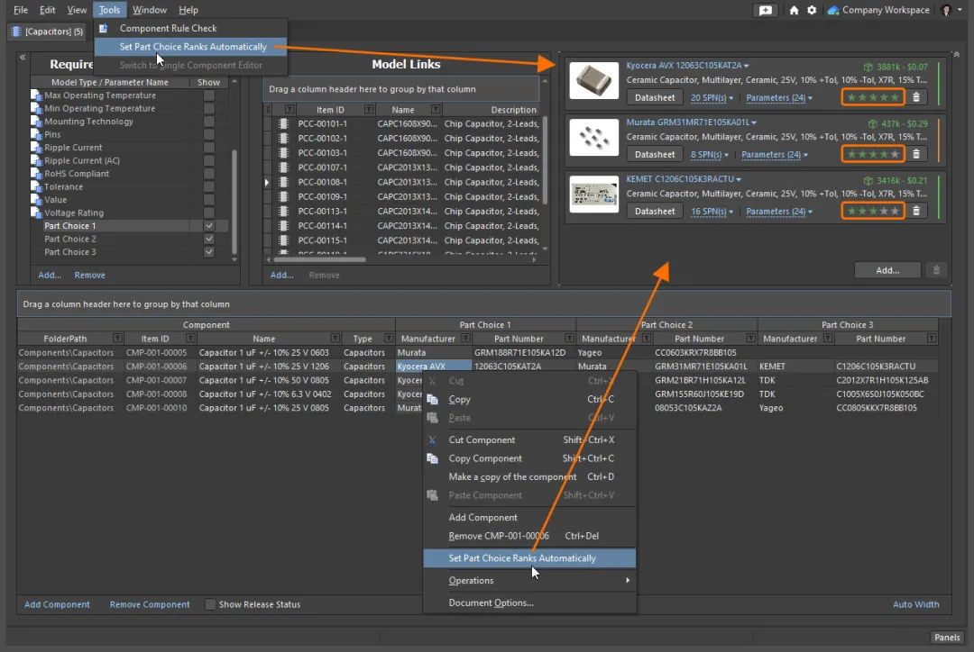Screen dimensions: 974x652
Task: Choose Document Options in context menu
Action: [x=491, y=603]
